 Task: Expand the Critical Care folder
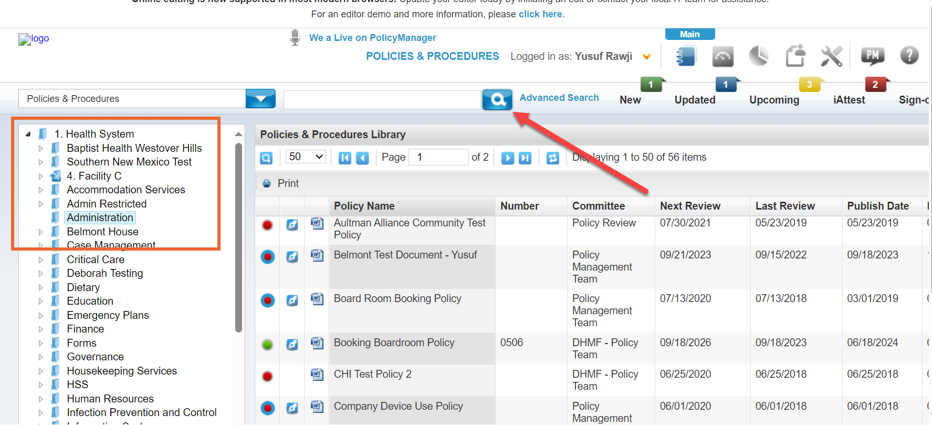coord(41,260)
